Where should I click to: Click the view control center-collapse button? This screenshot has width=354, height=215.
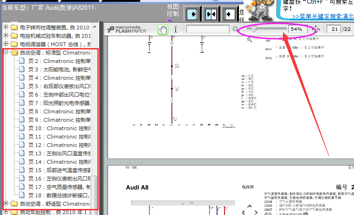pyautogui.click(x=211, y=14)
